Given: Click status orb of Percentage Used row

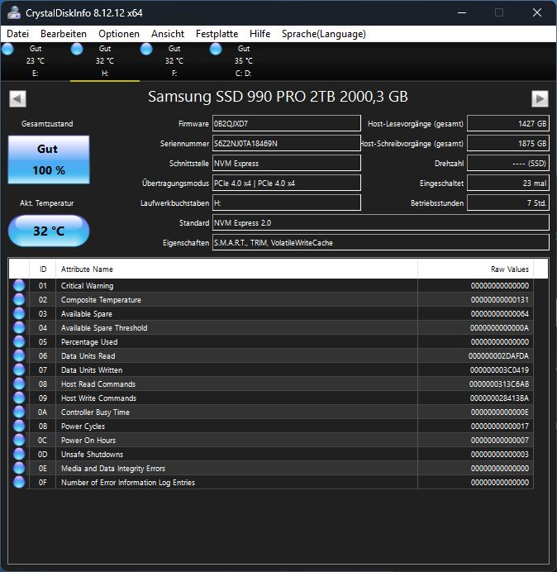Looking at the screenshot, I should coord(19,342).
